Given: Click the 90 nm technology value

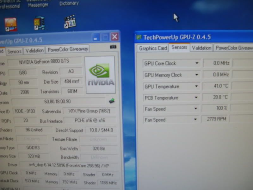Looking at the screenshot, I should [x=23, y=82].
